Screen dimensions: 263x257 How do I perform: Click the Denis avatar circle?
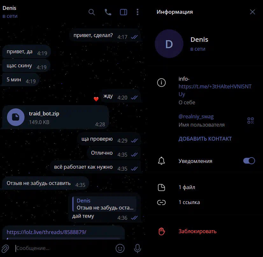click(169, 44)
